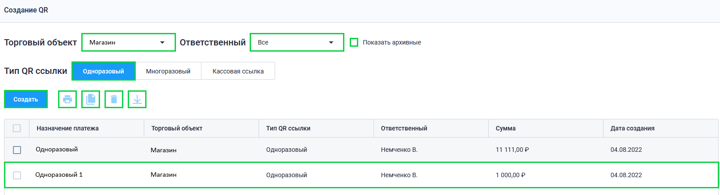Click the print icon in the toolbar
This screenshot has height=195, width=720.
[67, 99]
